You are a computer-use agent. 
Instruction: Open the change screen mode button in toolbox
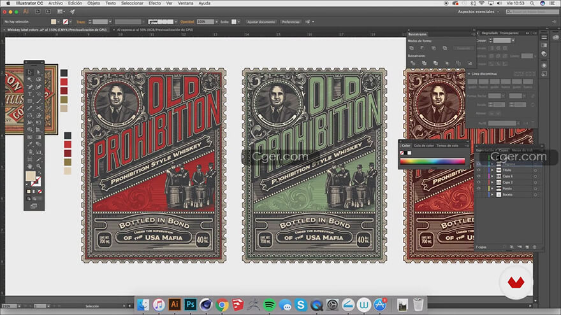[34, 206]
